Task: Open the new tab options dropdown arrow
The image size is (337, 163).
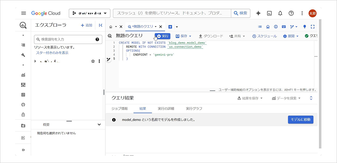Action: 177,27
